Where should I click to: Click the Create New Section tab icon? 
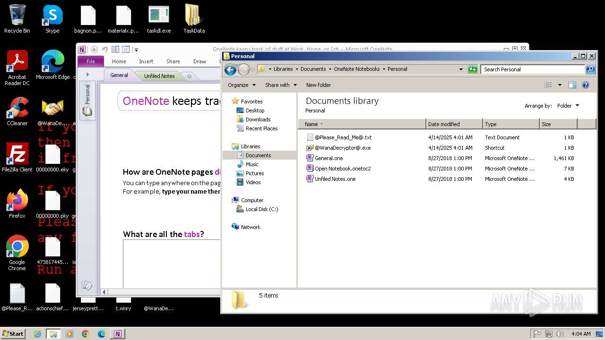point(189,76)
